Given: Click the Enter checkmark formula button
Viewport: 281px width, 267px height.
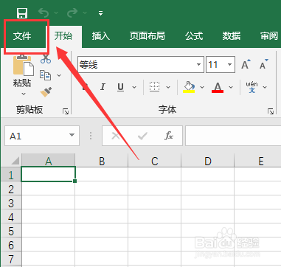Looking at the screenshot, I should (x=142, y=136).
